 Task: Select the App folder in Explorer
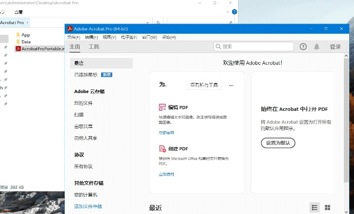[25, 35]
